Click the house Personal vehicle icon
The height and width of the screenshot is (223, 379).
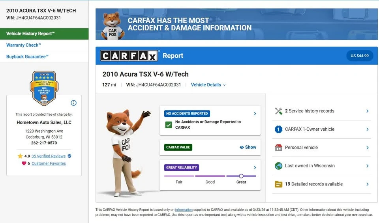tap(278, 148)
